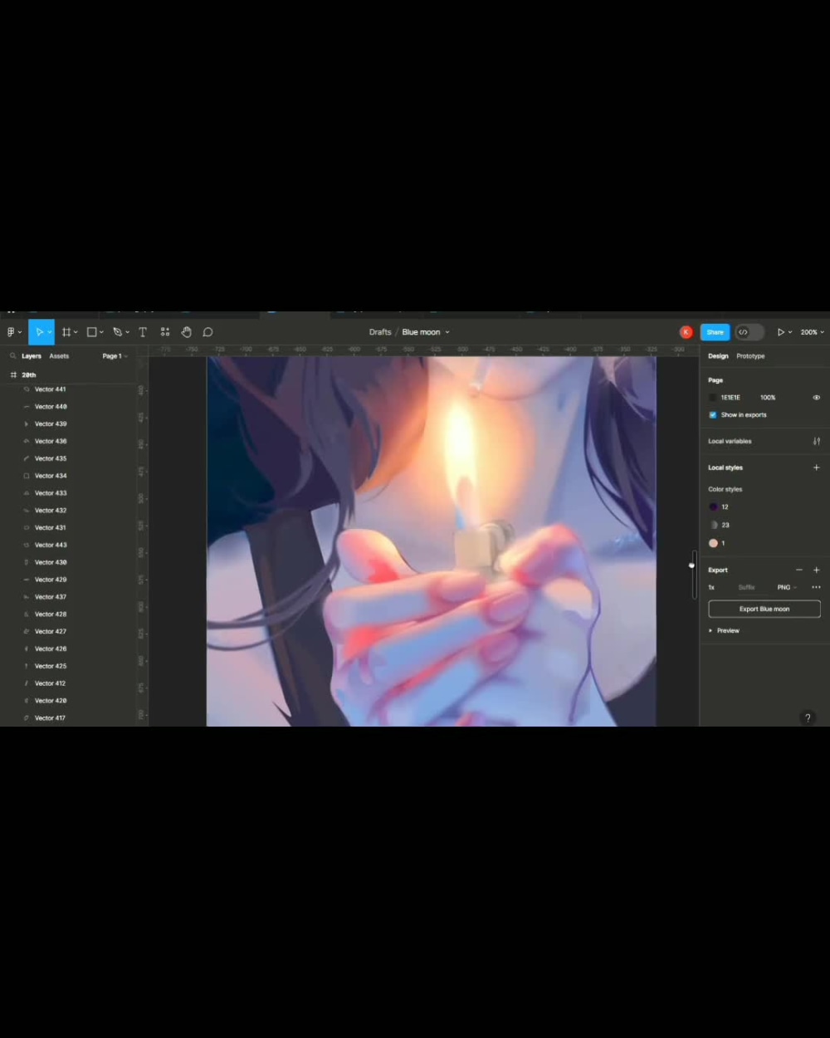Click the 1x export scale field
The height and width of the screenshot is (1038, 830).
(x=711, y=587)
